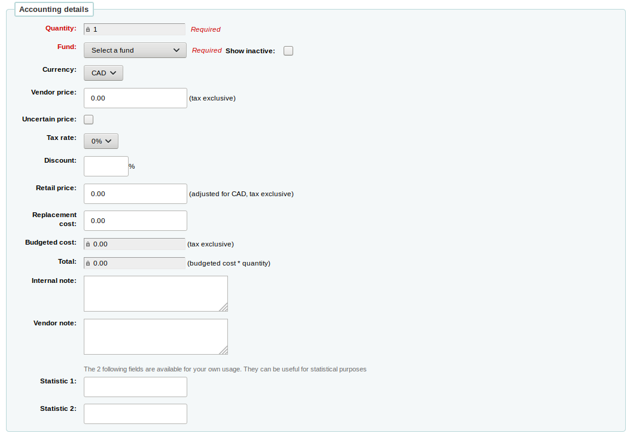Screen dimensions: 630x436
Task: Click the lock icon in the Quantity field
Action: (x=88, y=29)
